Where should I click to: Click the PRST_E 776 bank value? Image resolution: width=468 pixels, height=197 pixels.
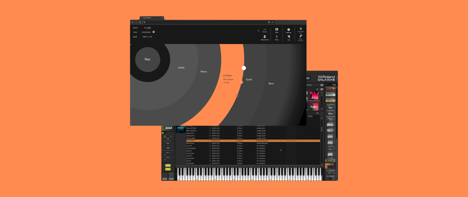point(147,37)
